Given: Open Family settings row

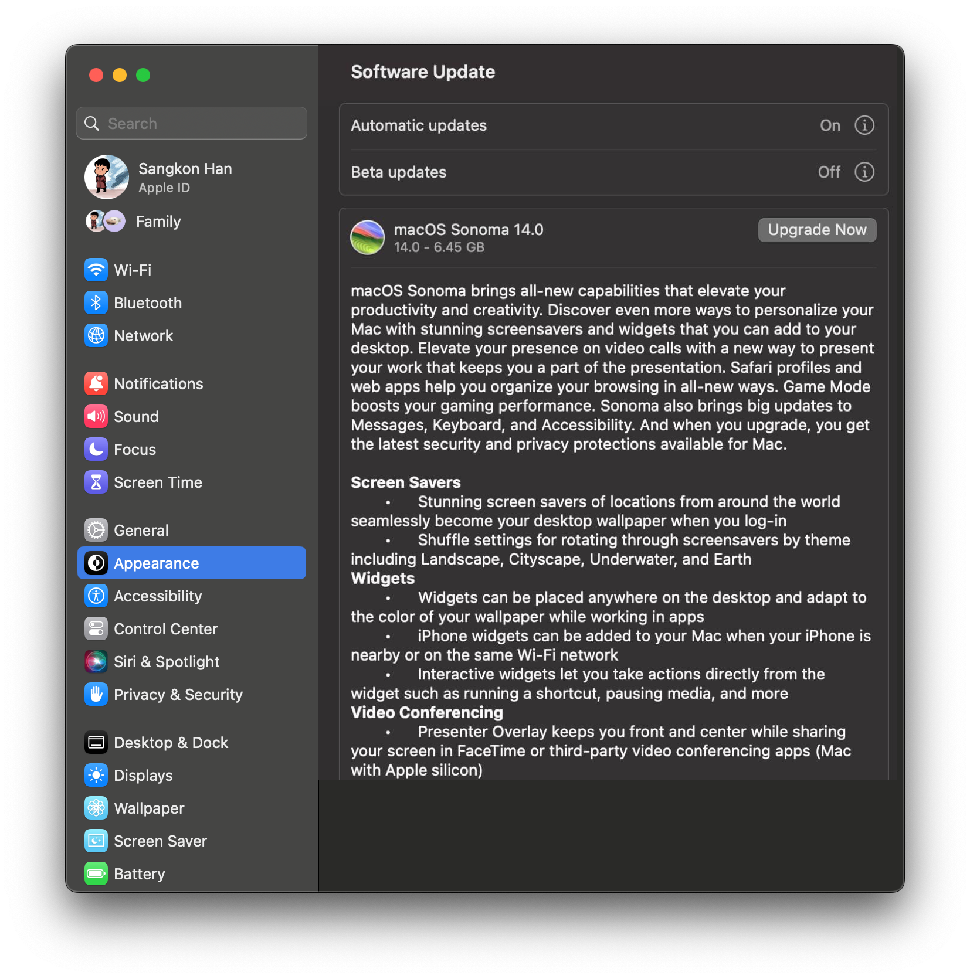Looking at the screenshot, I should point(192,221).
